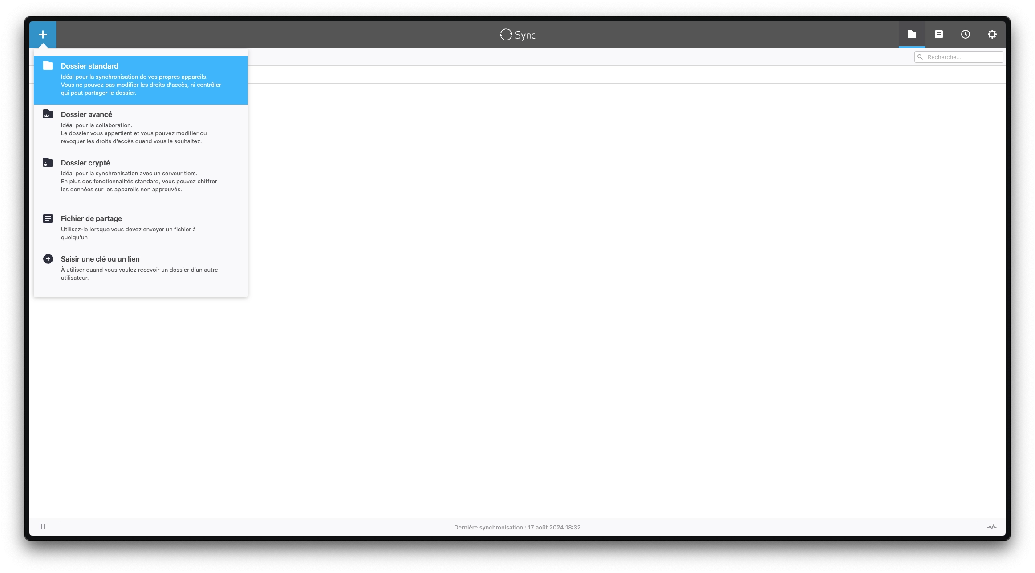
Task: Click the activity pulse status icon
Action: coord(991,526)
